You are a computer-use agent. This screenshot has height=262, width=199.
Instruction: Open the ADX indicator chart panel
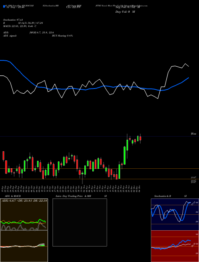click(x=24, y=214)
